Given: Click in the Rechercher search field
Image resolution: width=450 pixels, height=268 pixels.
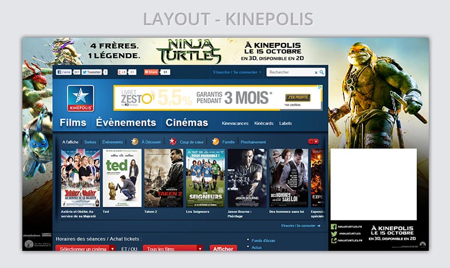Looking at the screenshot, I should coord(290,73).
